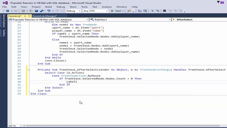Image resolution: width=227 pixels, height=128 pixels.
Task: Open the Navigate Backward history dropdown arrow
Action: 12,11
